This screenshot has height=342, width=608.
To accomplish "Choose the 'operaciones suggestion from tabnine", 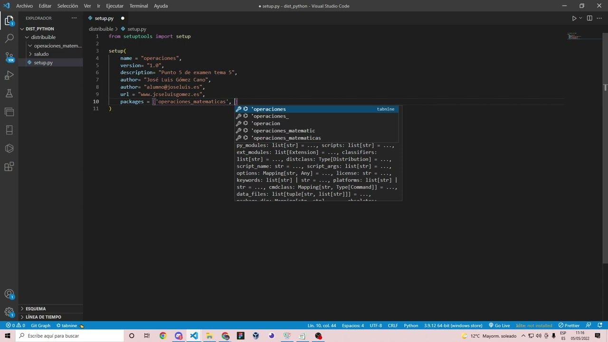I will tap(316, 109).
